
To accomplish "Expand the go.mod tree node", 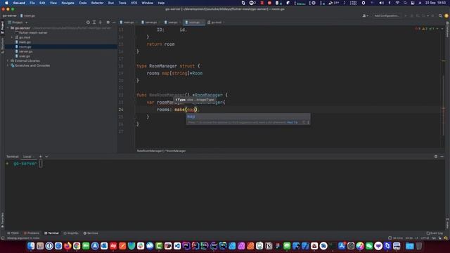I will (x=12, y=37).
